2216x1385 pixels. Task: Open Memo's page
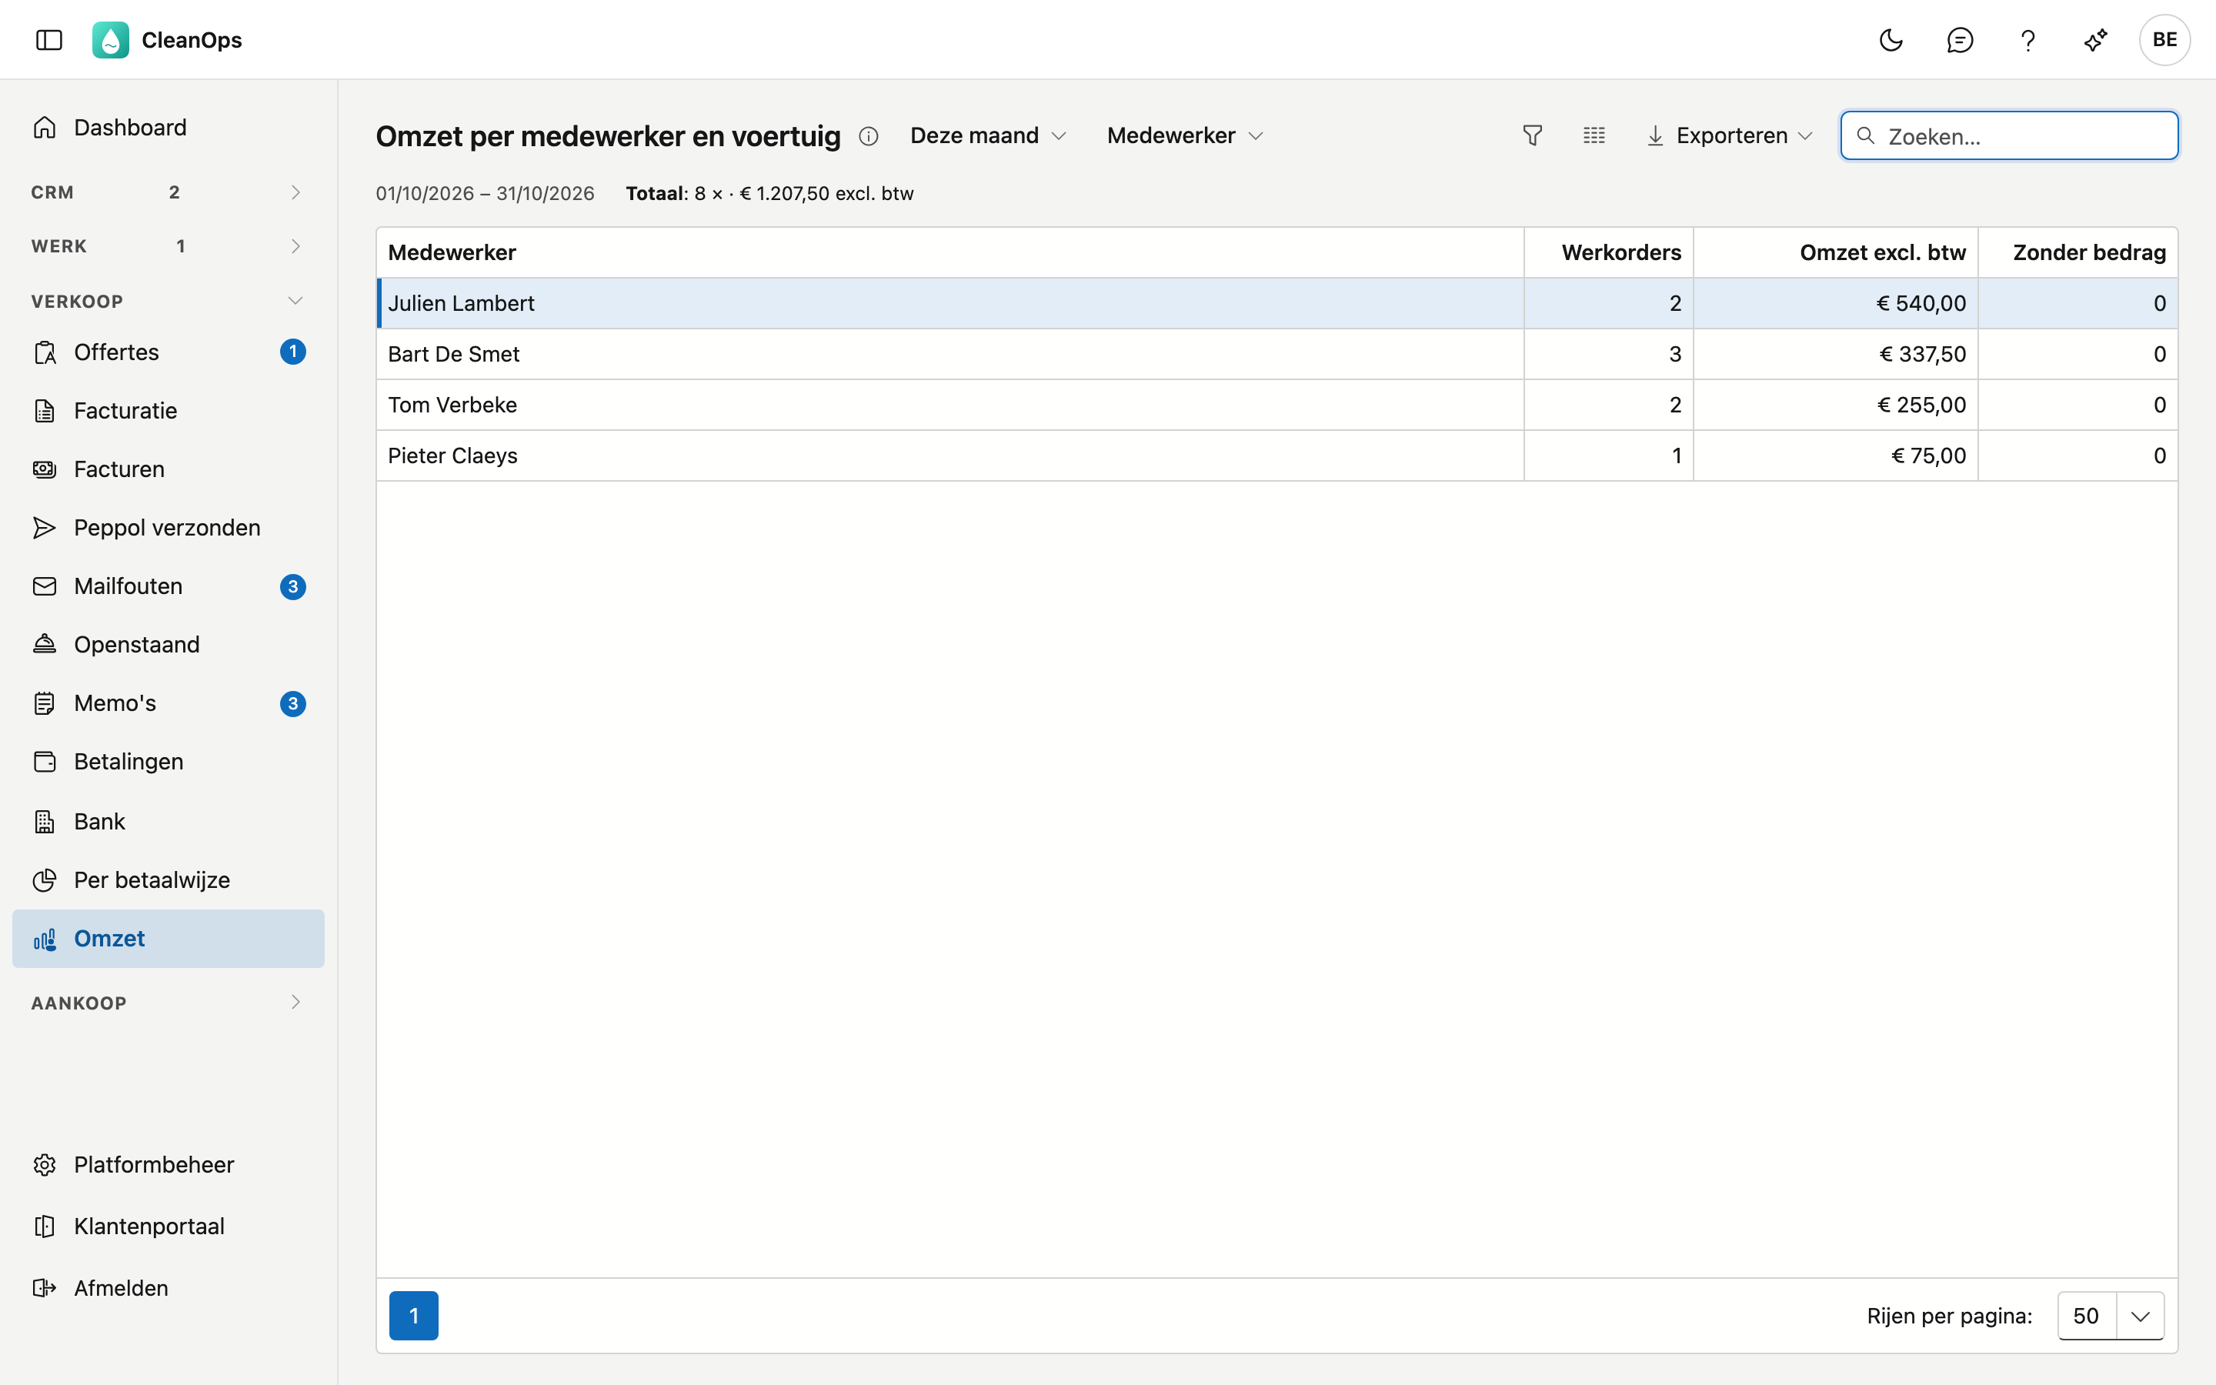tap(169, 703)
